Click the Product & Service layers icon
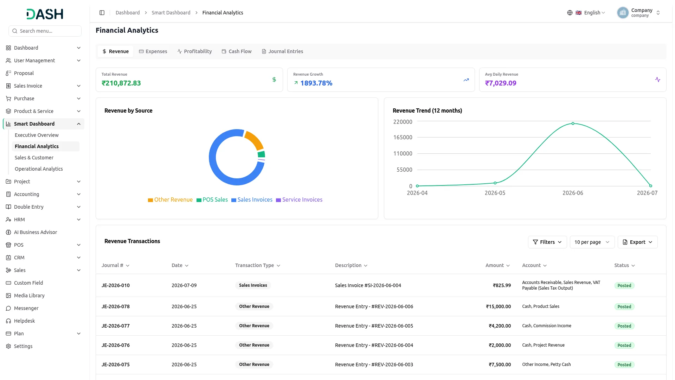Image resolution: width=675 pixels, height=380 pixels. coord(8,111)
